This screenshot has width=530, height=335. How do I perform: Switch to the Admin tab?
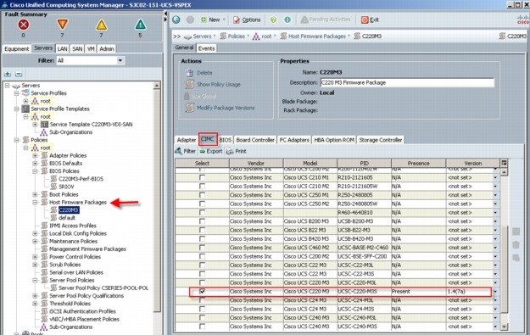(107, 48)
